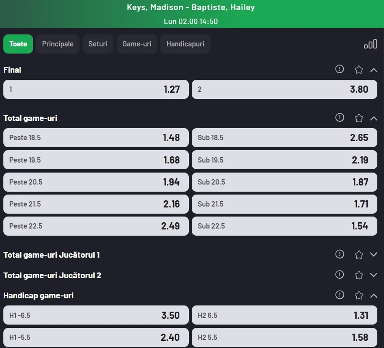This screenshot has height=348, width=384.
Task: Pick Sub 20.5 at odds 1.87
Action: 285,182
